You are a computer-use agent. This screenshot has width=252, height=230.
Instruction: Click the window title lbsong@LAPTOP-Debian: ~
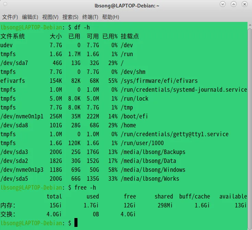tap(127, 6)
